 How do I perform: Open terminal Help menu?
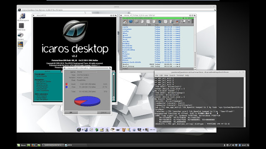(x=187, y=75)
